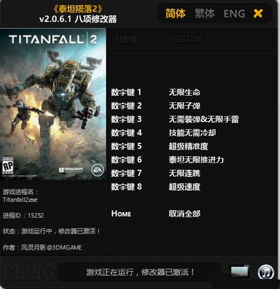
Task: Toggle 无需装弹&无限手雷 option
Action: [204, 119]
